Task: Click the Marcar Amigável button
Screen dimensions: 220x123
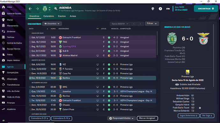Action: point(147,118)
